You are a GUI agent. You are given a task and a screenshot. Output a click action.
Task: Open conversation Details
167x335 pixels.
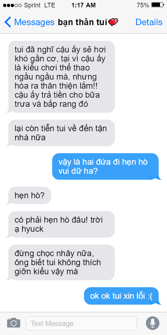point(149,22)
